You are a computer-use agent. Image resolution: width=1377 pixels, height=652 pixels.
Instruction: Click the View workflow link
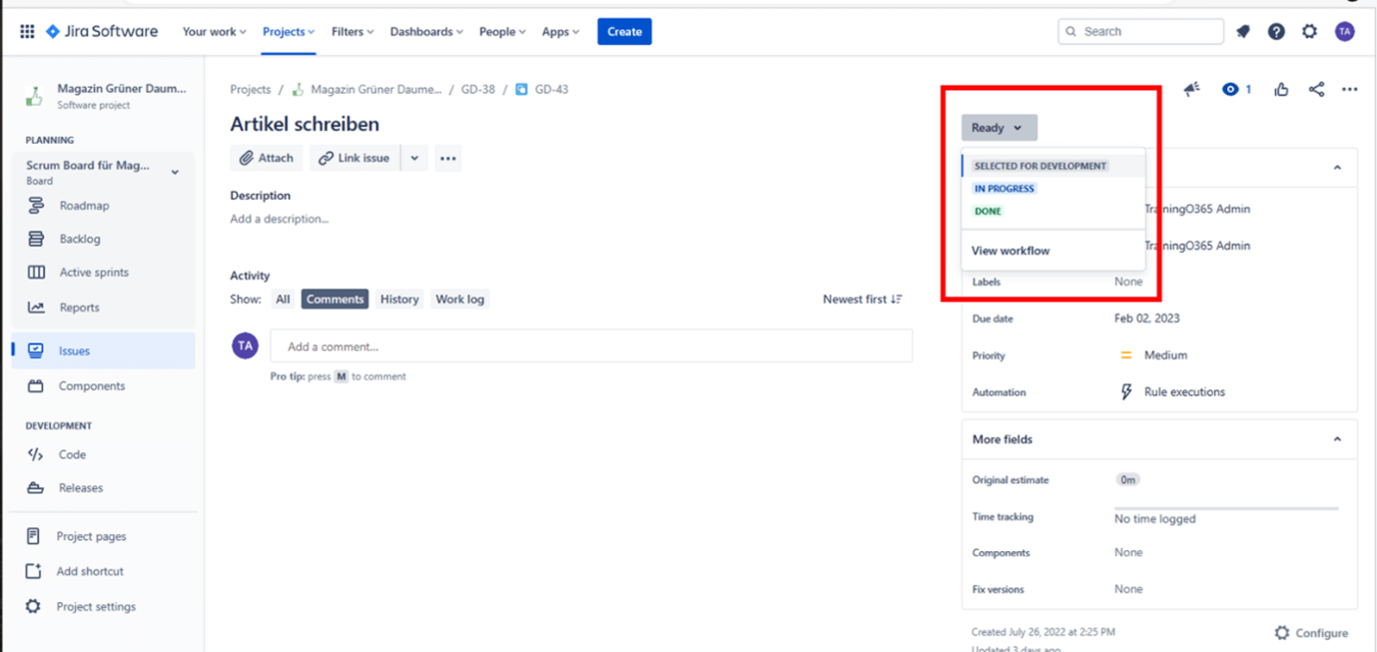(x=1011, y=251)
